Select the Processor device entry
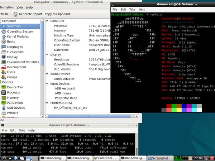Image resolution: width=215 pixels, height=161 pixels. point(14,92)
